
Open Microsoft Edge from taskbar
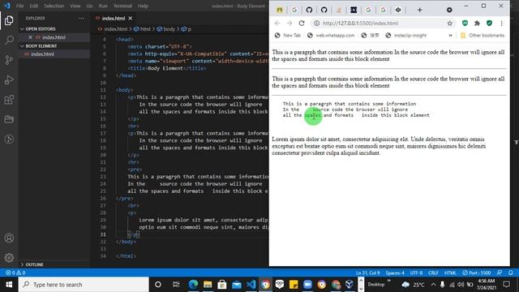pyautogui.click(x=193, y=285)
